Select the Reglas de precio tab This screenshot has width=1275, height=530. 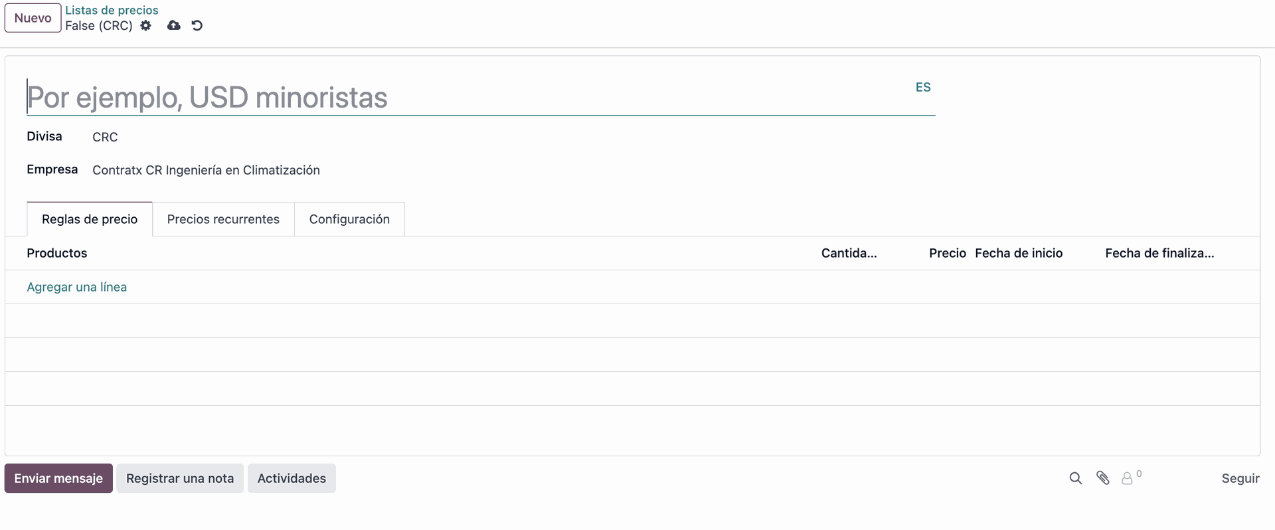click(90, 219)
